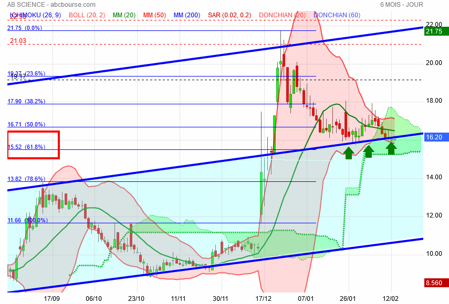Select the 11.66 (100.0%) Fibonacci label
Image resolution: width=449 pixels, height=304 pixels.
(27, 220)
